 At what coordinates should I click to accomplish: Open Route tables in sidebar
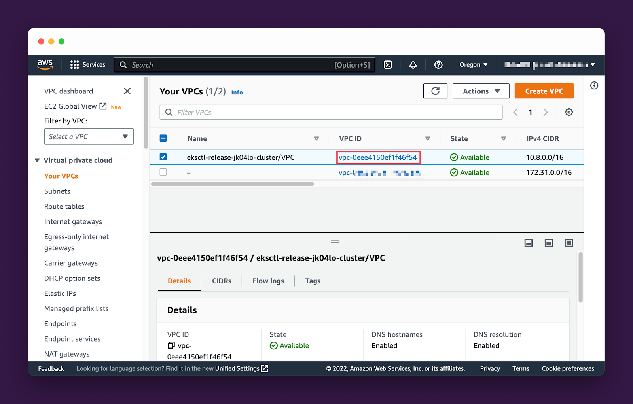tap(64, 206)
